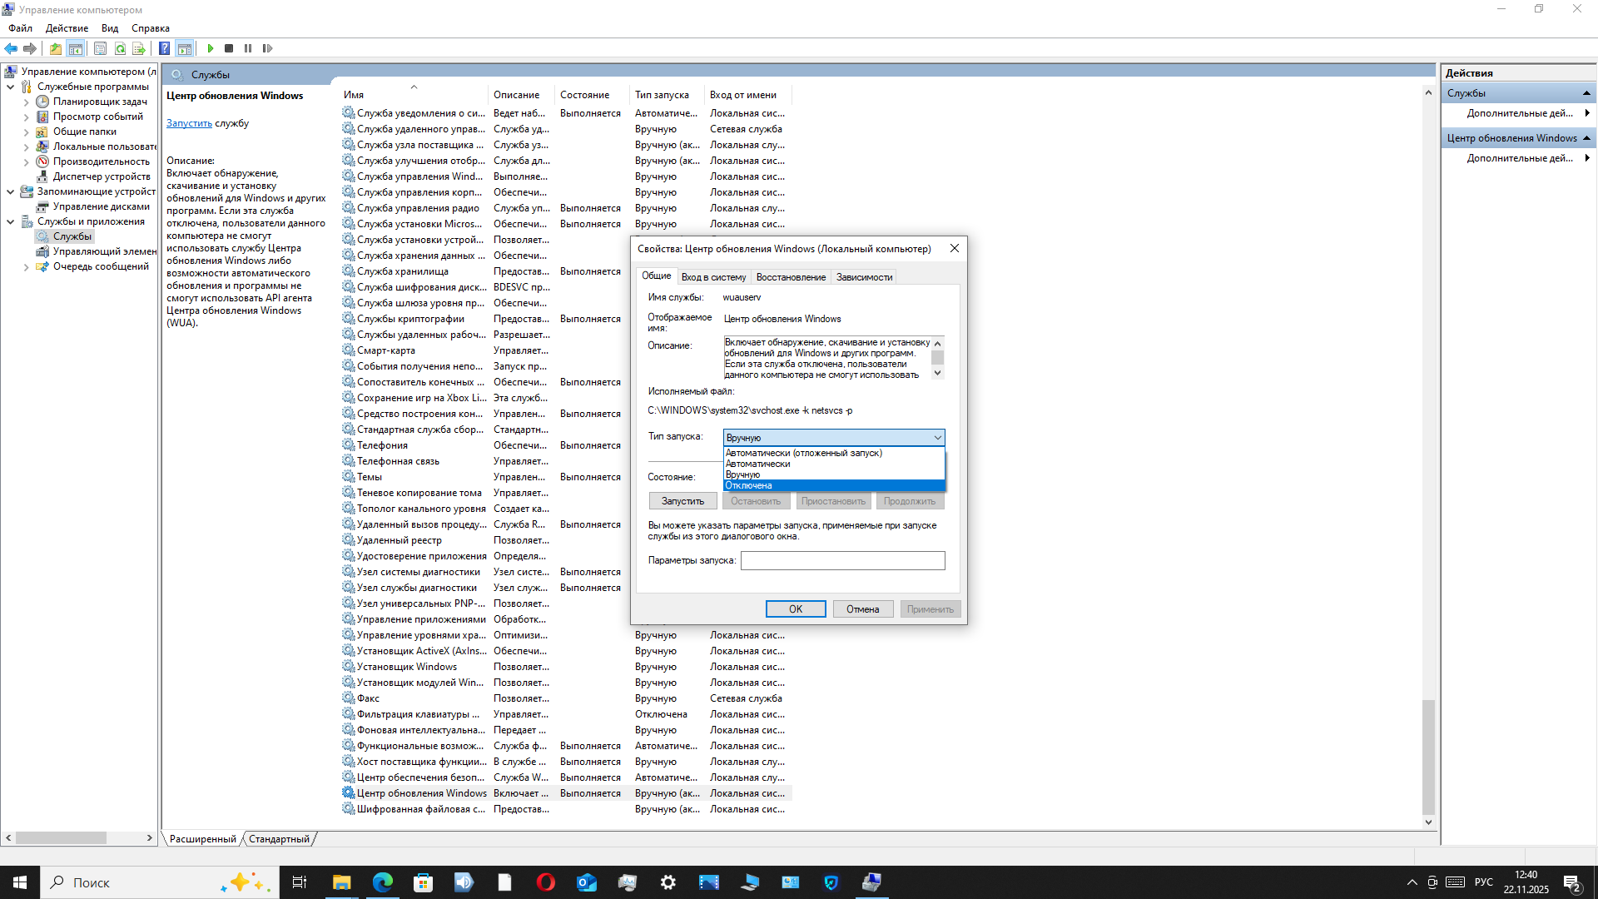The image size is (1598, 899).
Task: Click the Refresh toolbar icon
Action: pyautogui.click(x=120, y=48)
